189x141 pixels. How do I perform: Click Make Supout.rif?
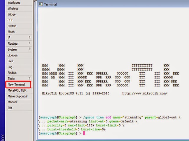[19, 96]
